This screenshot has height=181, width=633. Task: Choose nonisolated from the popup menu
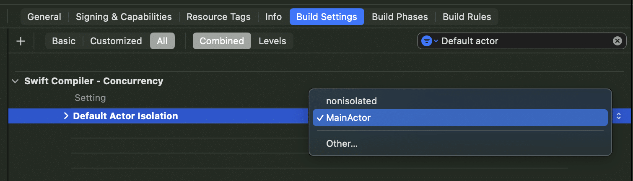[351, 101]
